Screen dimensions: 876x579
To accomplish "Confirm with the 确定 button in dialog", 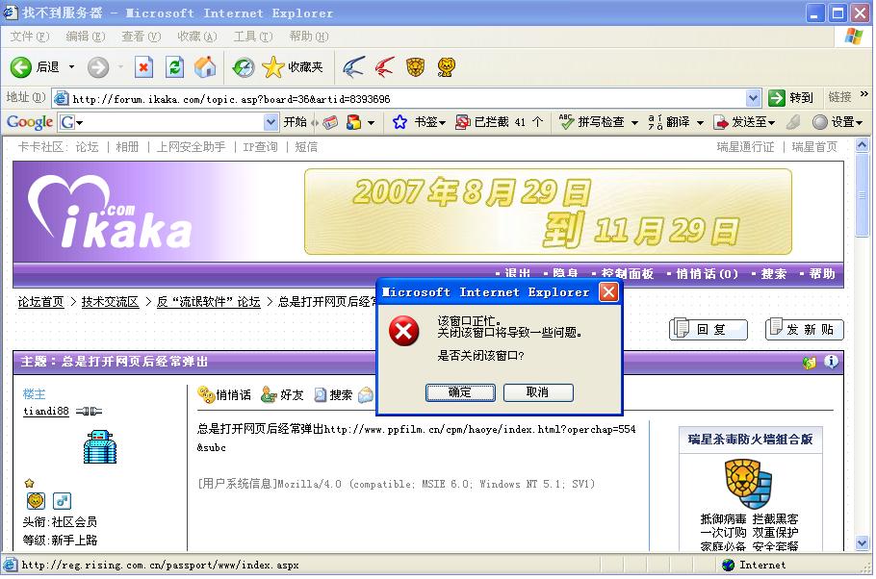I will (x=460, y=392).
